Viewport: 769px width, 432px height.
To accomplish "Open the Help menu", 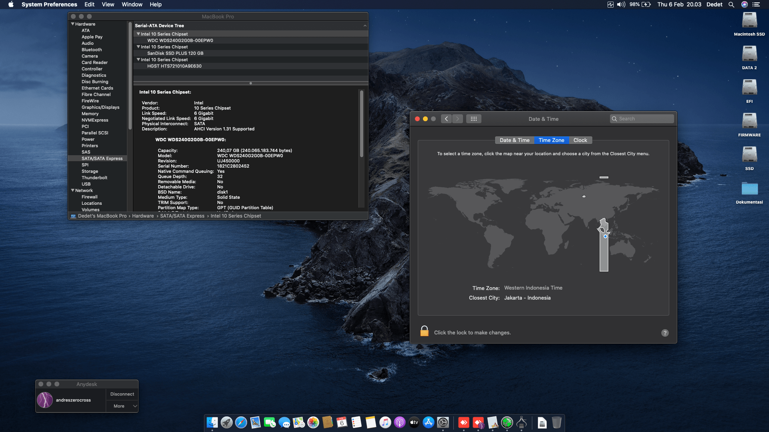I will (156, 4).
